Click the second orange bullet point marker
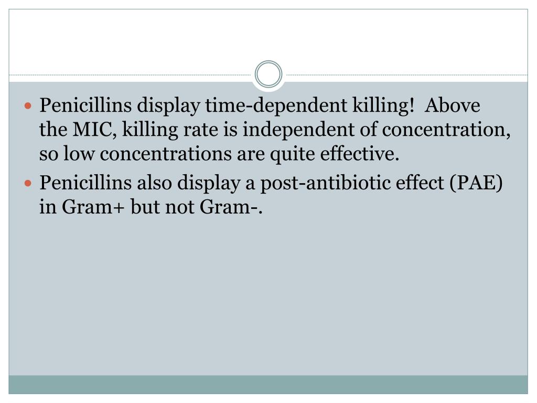The height and width of the screenshot is (403, 537). coord(28,184)
